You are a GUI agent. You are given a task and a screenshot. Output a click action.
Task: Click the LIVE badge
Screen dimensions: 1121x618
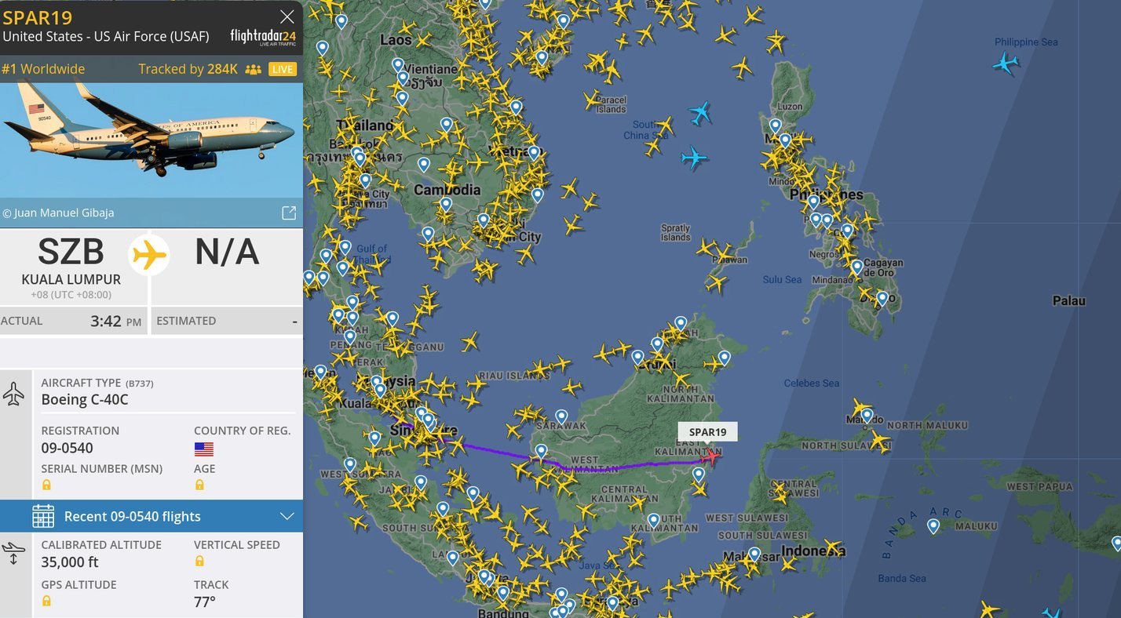click(x=282, y=69)
